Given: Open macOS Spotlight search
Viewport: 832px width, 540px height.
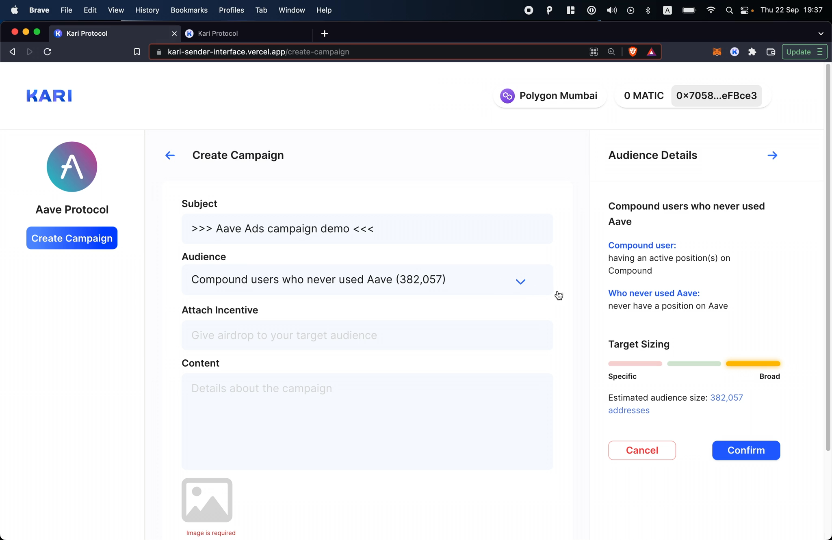Looking at the screenshot, I should pos(729,10).
